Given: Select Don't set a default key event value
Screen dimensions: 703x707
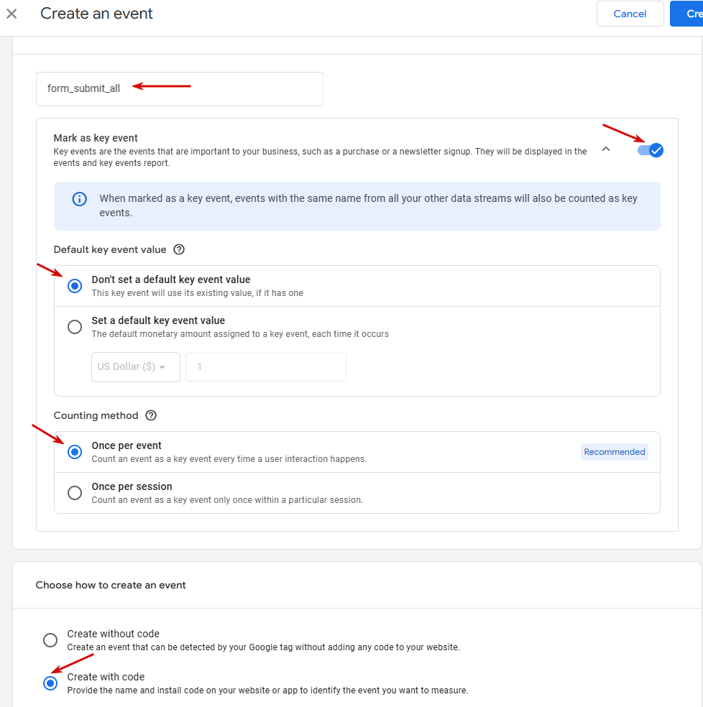Looking at the screenshot, I should click(x=75, y=286).
